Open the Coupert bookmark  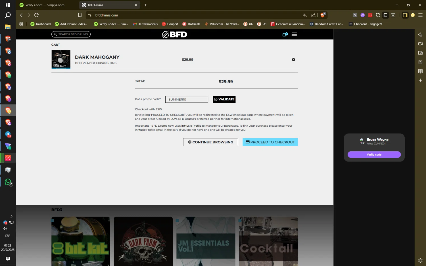coord(170,24)
